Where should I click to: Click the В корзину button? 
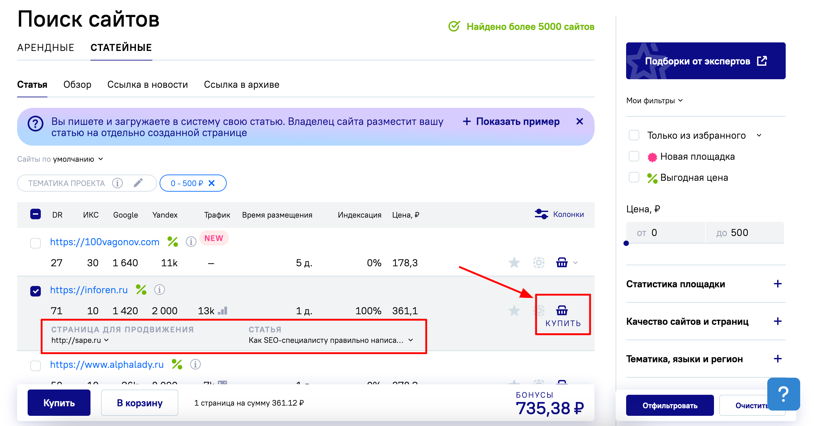pyautogui.click(x=140, y=403)
